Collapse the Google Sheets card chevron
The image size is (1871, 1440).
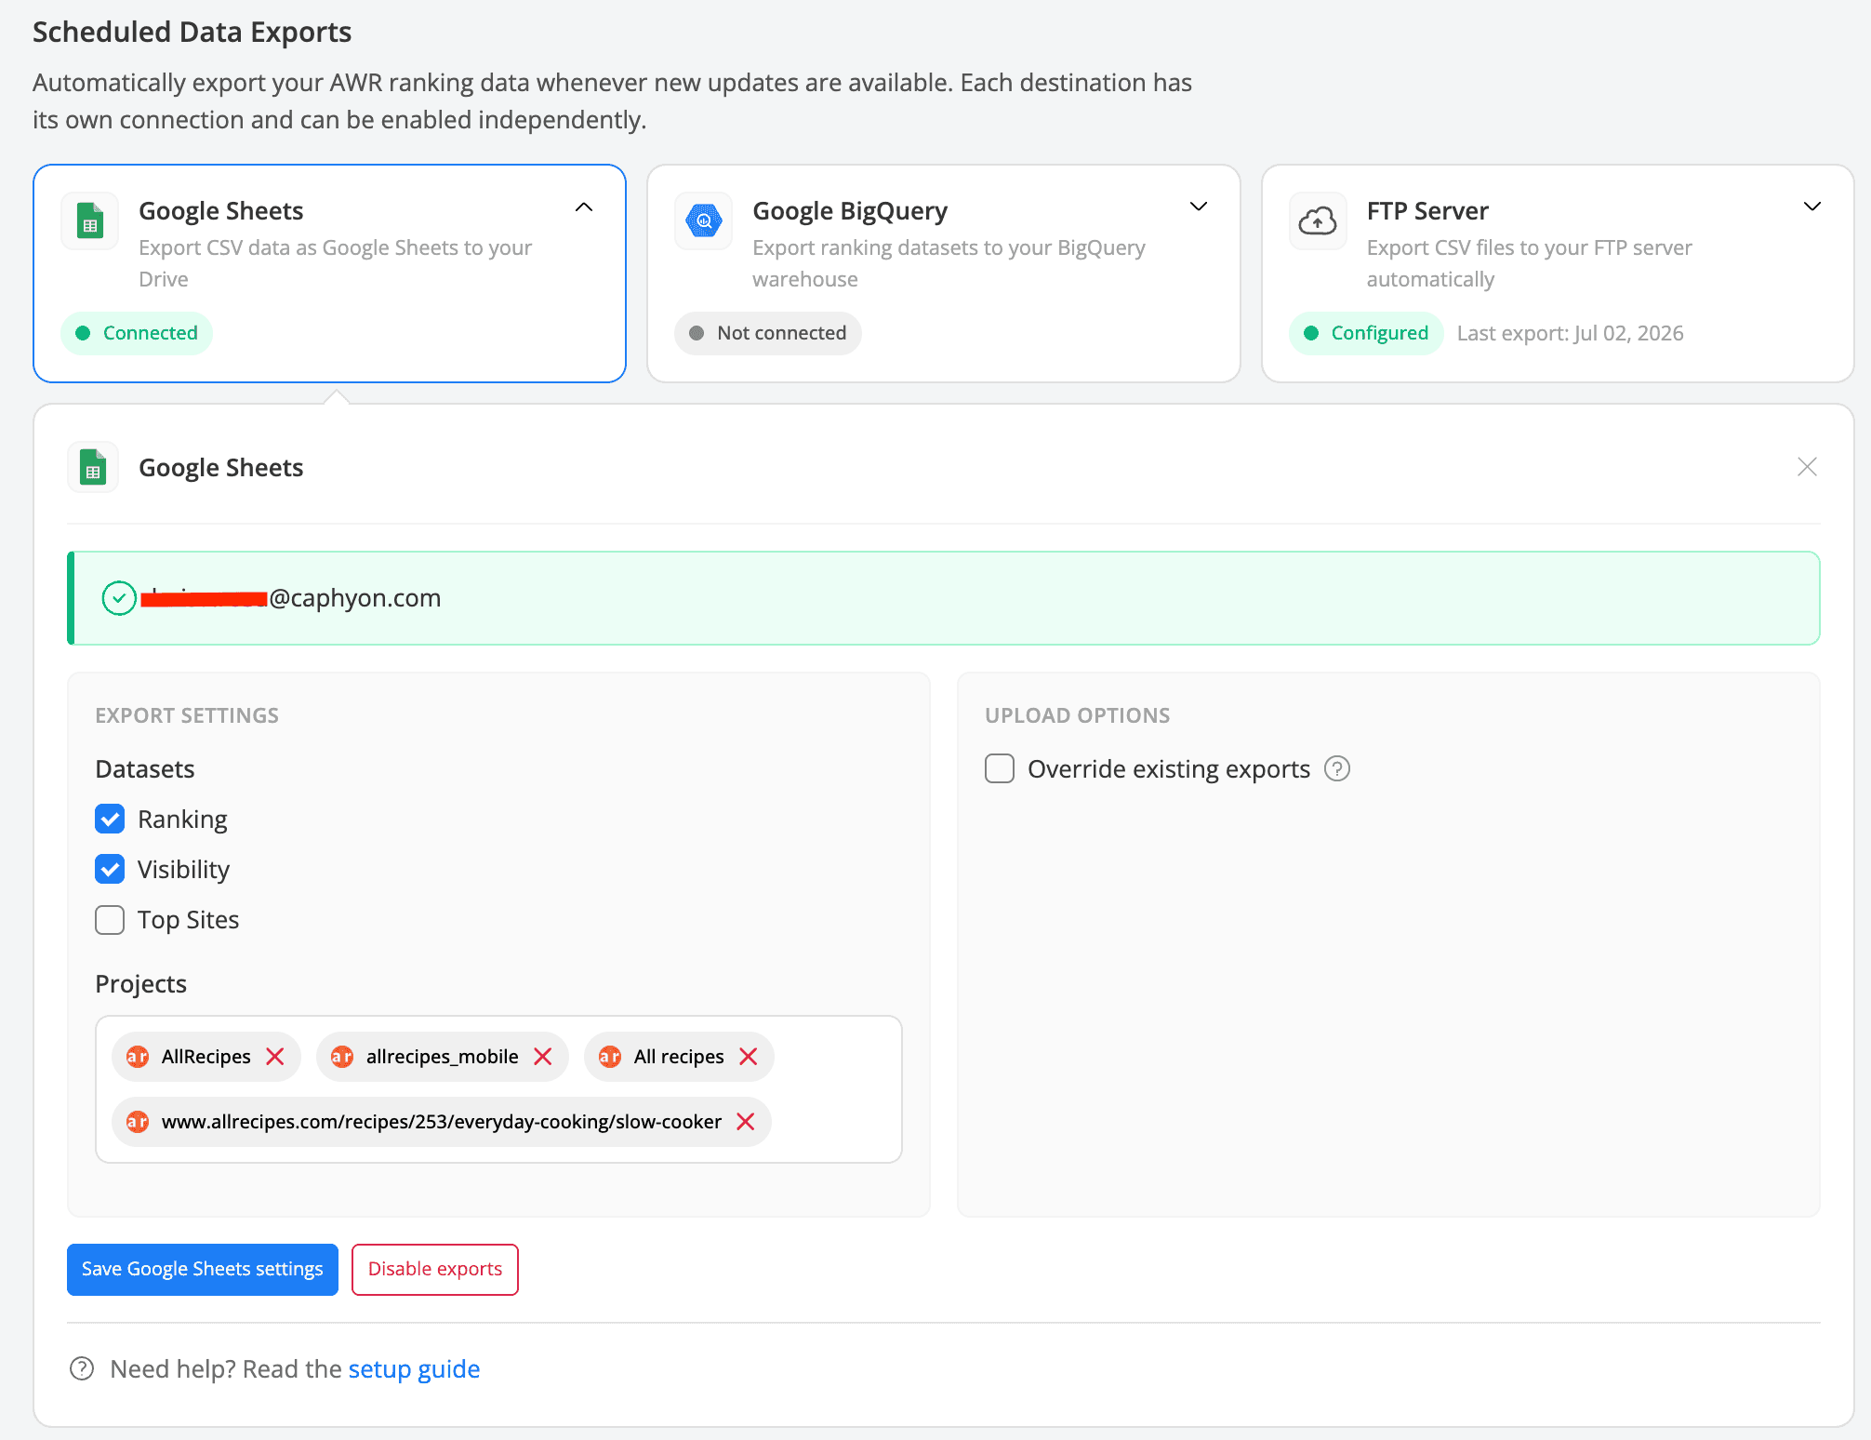[584, 207]
